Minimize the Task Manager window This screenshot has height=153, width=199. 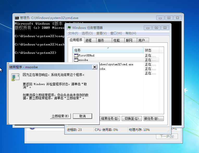148,28
